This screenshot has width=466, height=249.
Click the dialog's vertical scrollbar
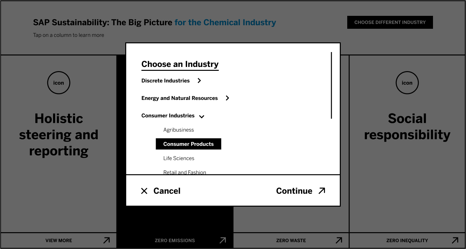point(331,85)
